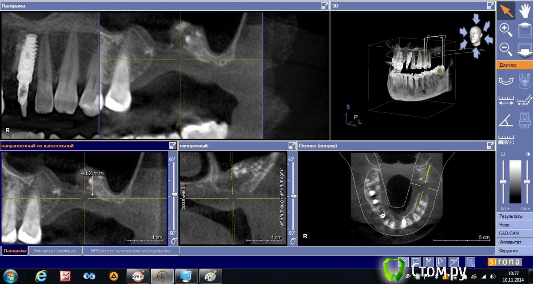
Task: Expand the Результаты panel section
Action: [x=514, y=216]
